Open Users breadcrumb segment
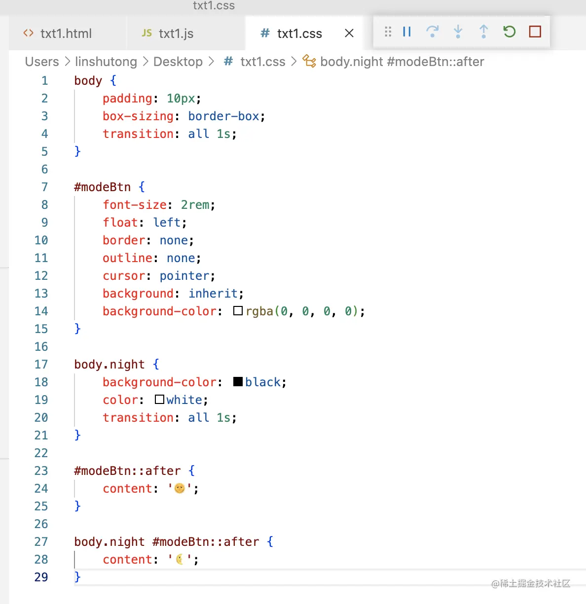Image resolution: width=586 pixels, height=604 pixels. pyautogui.click(x=42, y=62)
